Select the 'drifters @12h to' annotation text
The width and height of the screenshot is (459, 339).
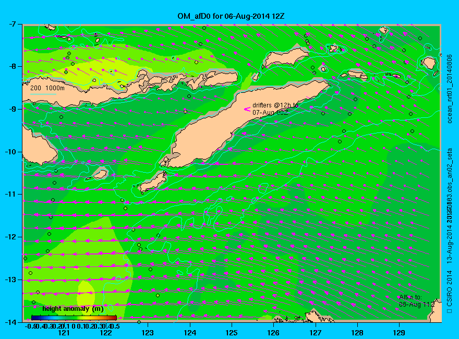275,105
